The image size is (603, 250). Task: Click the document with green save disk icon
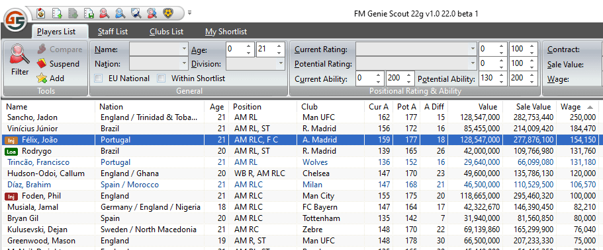(x=89, y=13)
